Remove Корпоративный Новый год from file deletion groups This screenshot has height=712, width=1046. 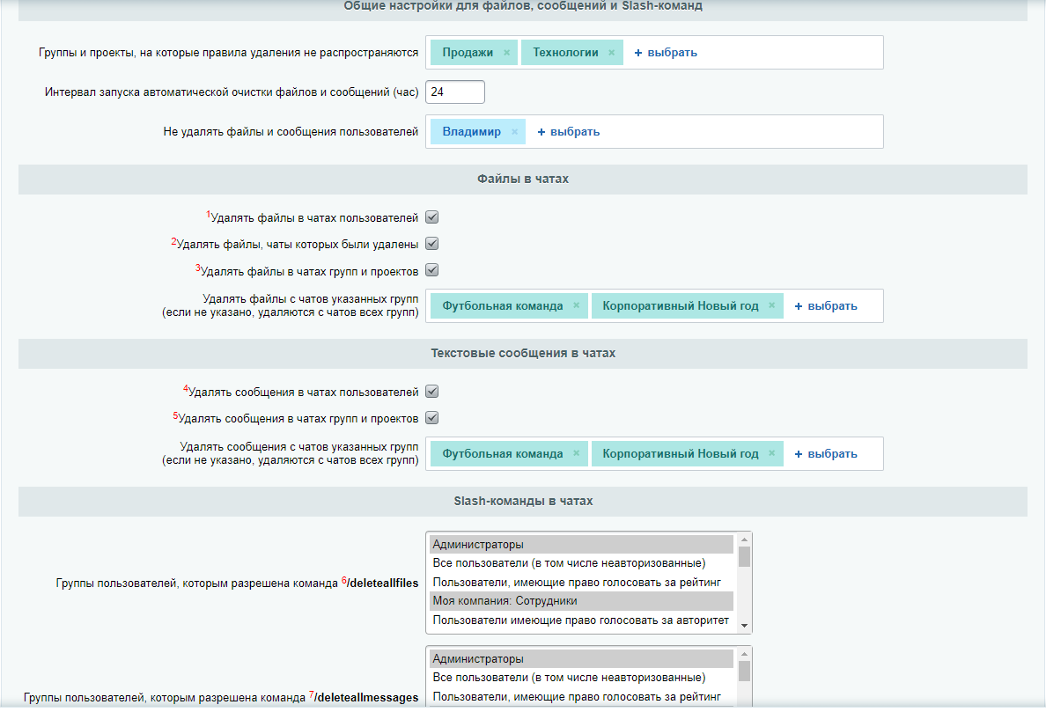coord(772,306)
